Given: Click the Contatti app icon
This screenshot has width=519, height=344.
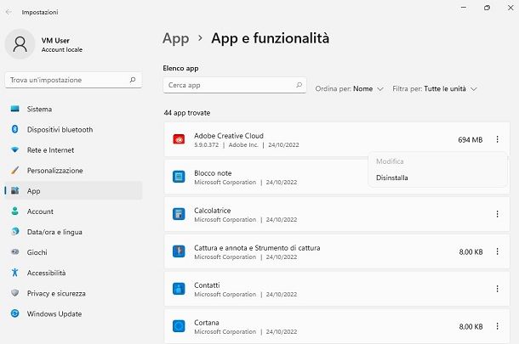Looking at the screenshot, I should pos(179,289).
